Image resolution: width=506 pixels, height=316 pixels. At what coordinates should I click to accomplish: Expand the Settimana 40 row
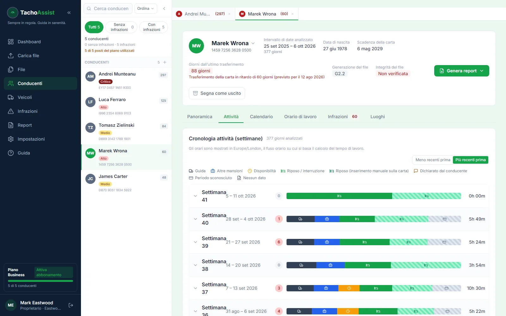tap(195, 219)
